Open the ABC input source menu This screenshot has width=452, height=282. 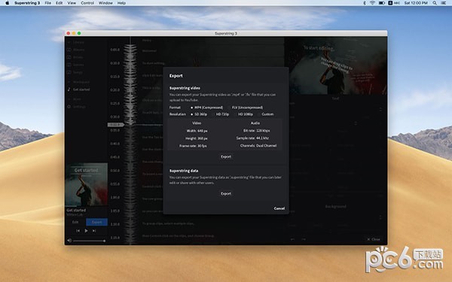click(394, 3)
